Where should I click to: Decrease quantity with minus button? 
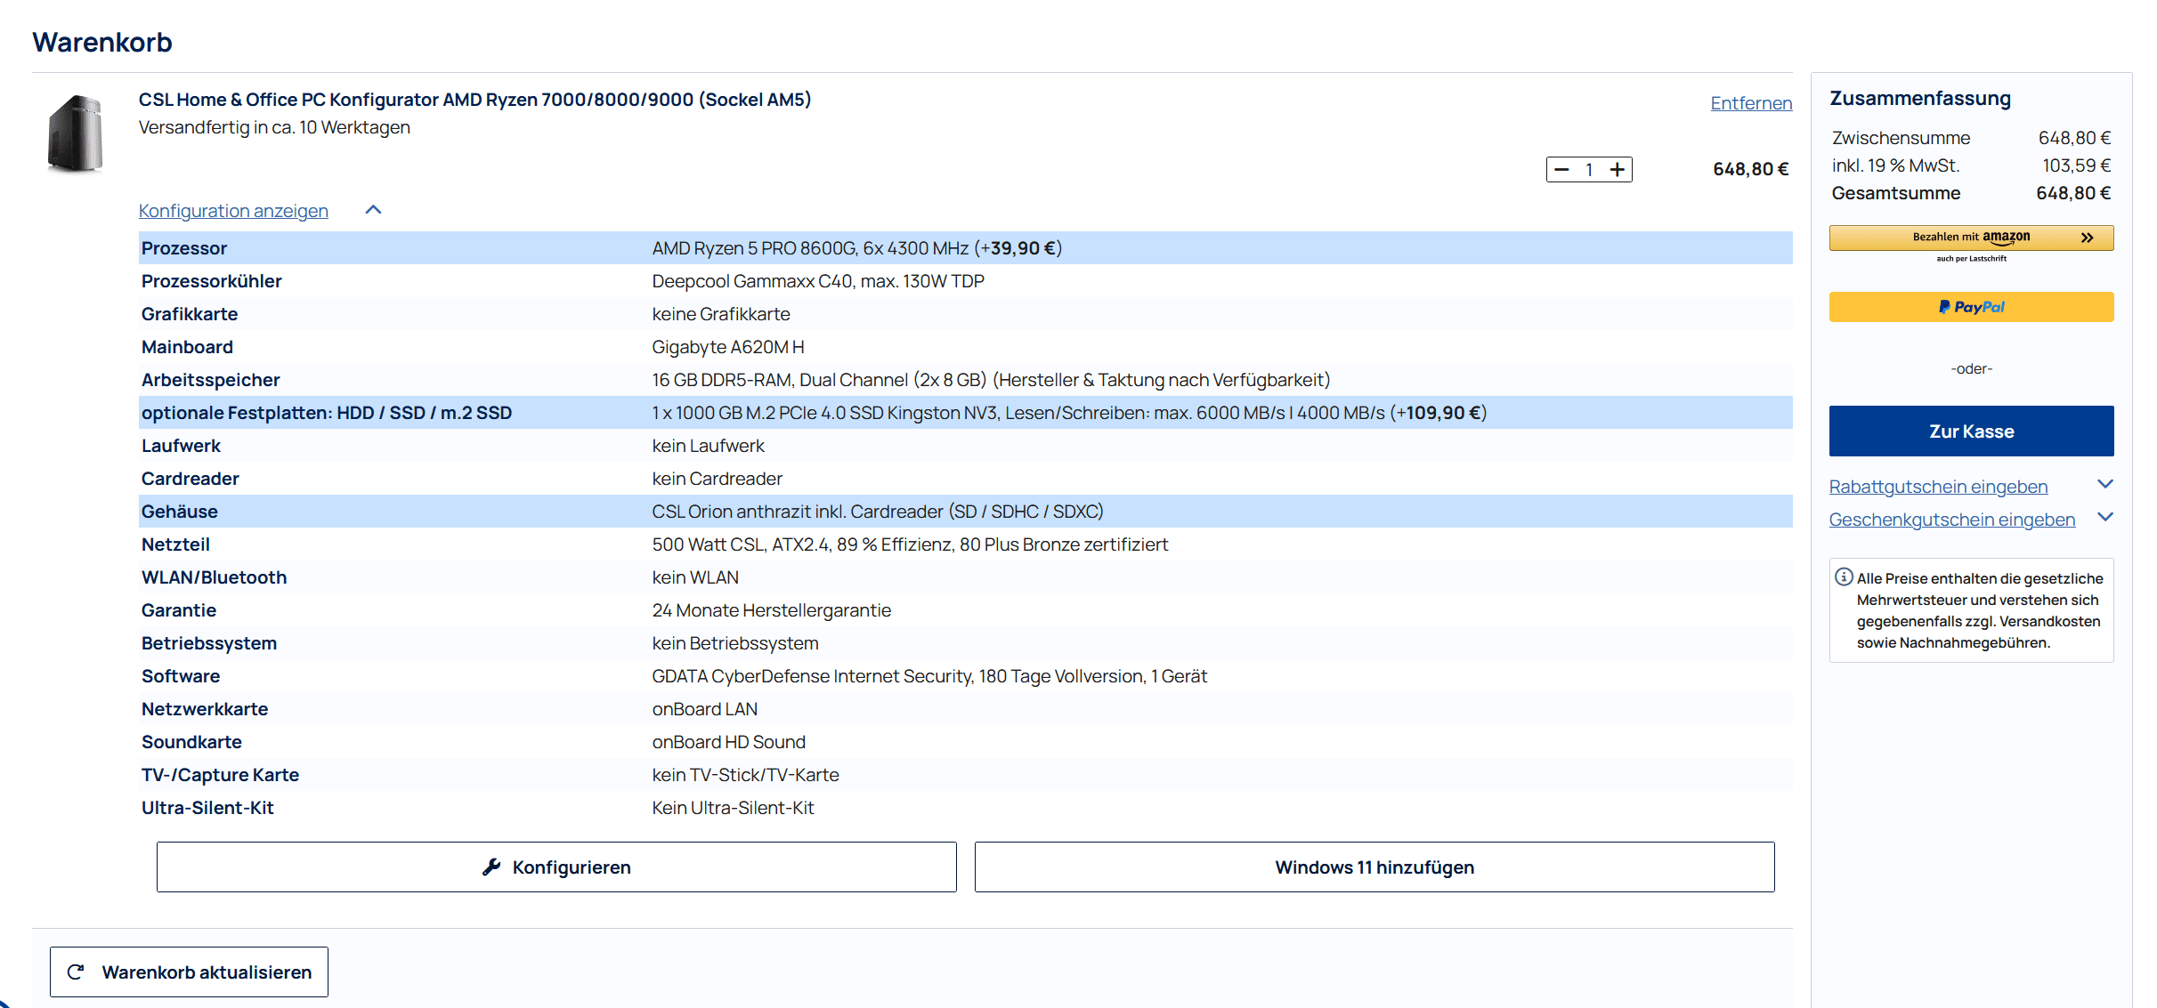(1561, 169)
